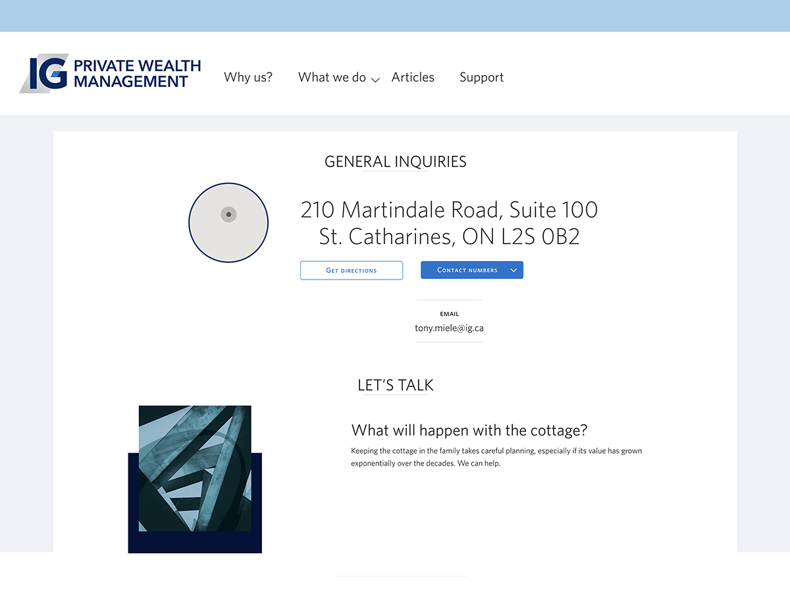
Task: Open the cottage article image
Action: [x=195, y=468]
